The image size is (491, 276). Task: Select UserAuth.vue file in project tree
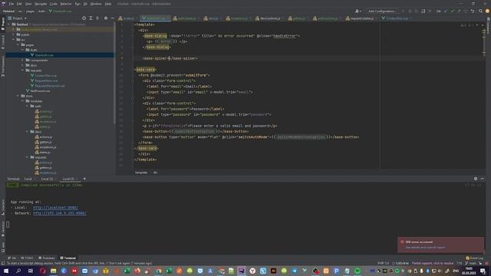pyautogui.click(x=44, y=55)
